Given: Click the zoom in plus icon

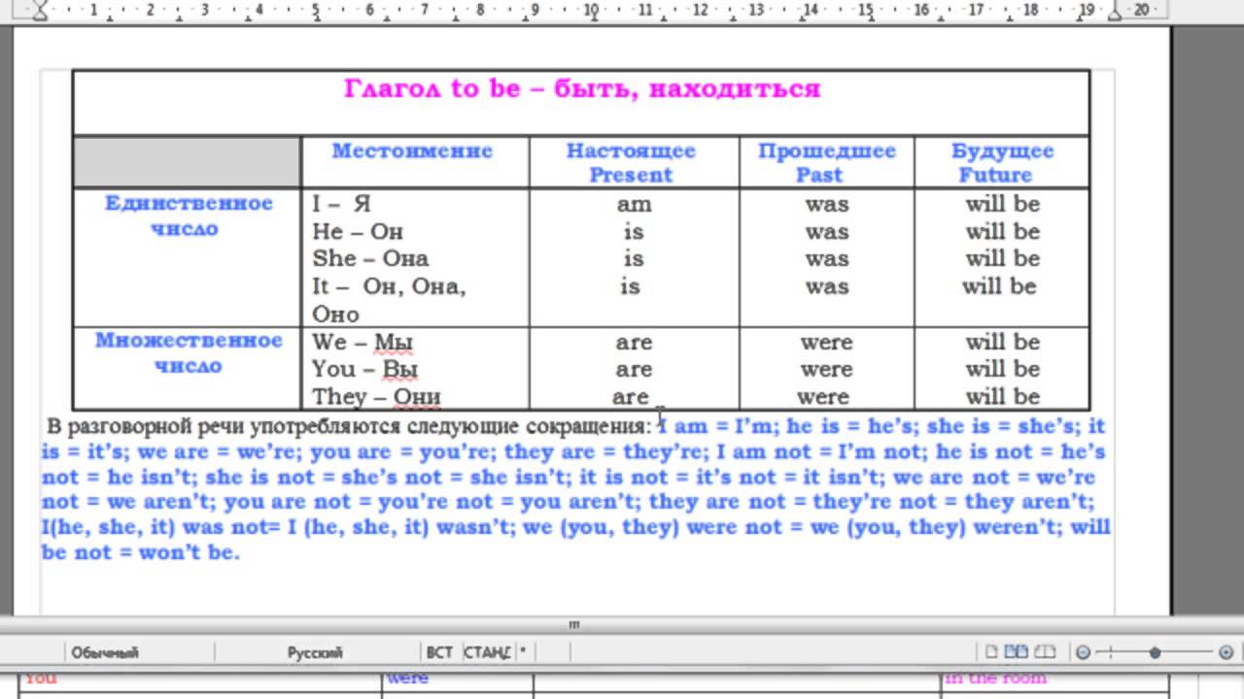Looking at the screenshot, I should pyautogui.click(x=1226, y=652).
